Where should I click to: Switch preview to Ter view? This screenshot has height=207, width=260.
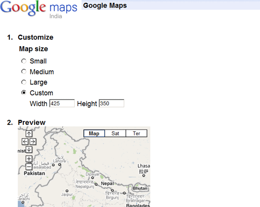tap(136, 133)
